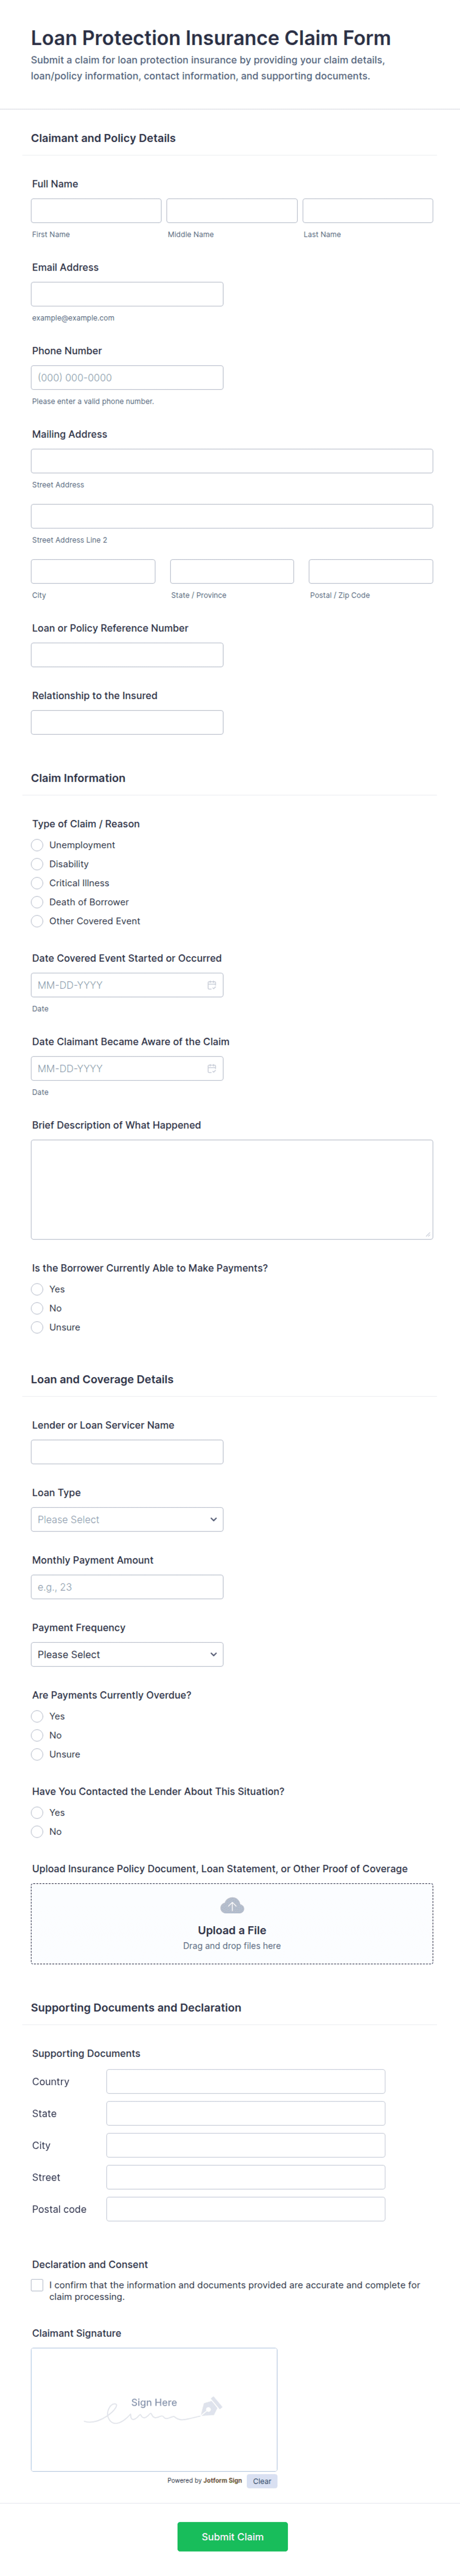The image size is (460, 2576).
Task: Open the Loan Type dropdown
Action: coord(127,1519)
